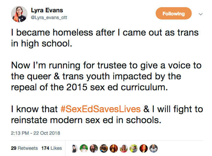View the 29 Retweets list
Image resolution: width=212 pixels, height=156 pixels.
coord(24,148)
